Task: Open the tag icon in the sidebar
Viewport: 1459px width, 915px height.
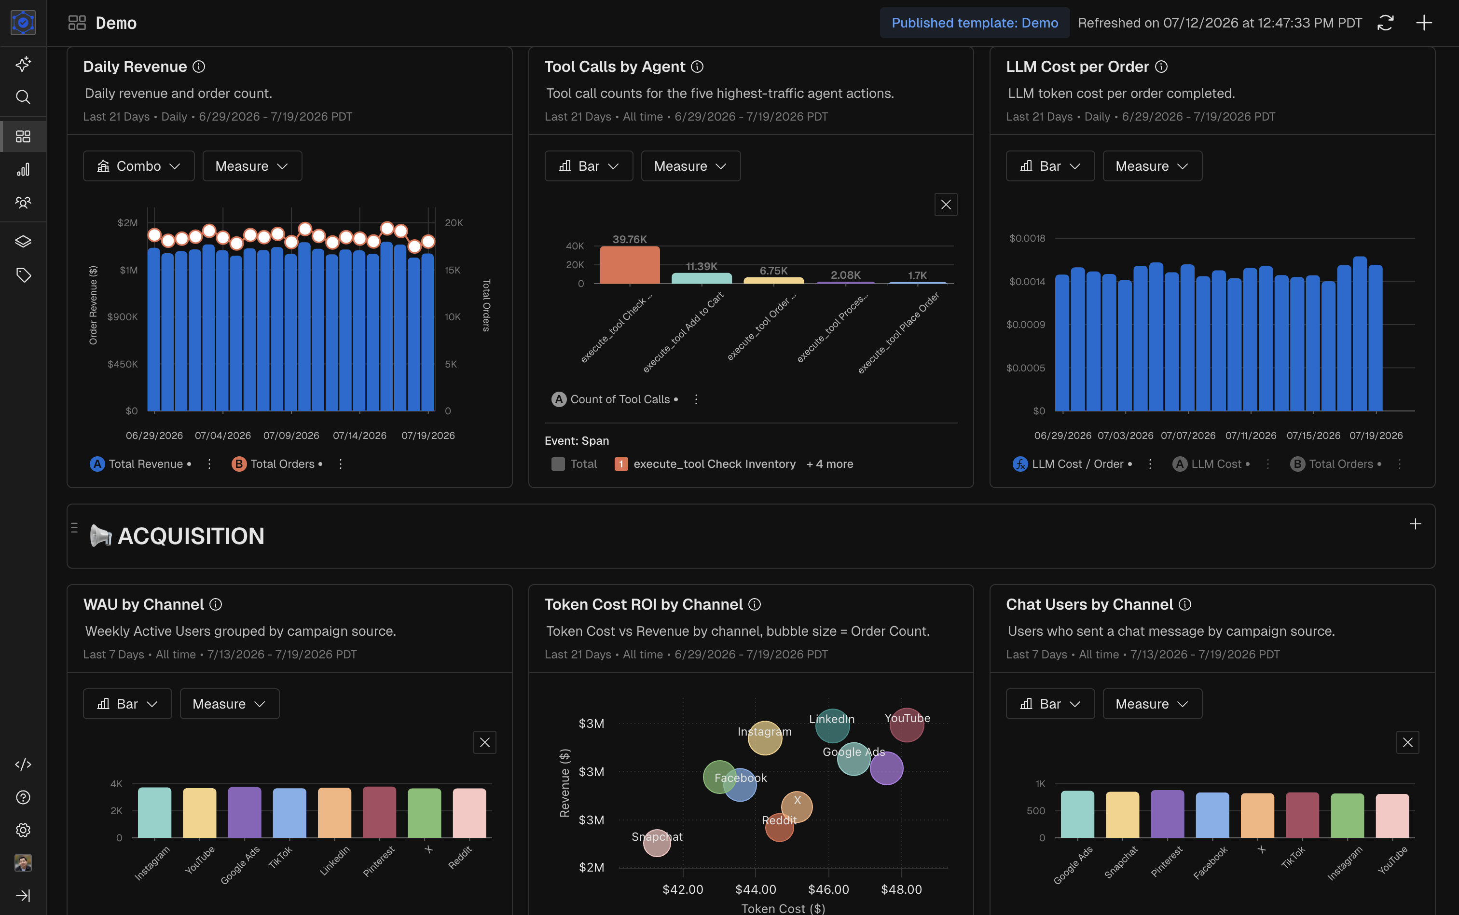Action: pyautogui.click(x=23, y=275)
